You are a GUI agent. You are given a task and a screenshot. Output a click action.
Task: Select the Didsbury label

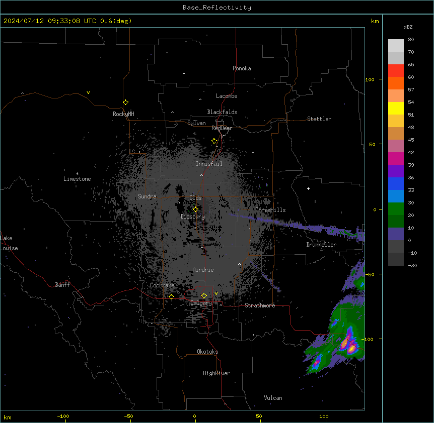193,217
